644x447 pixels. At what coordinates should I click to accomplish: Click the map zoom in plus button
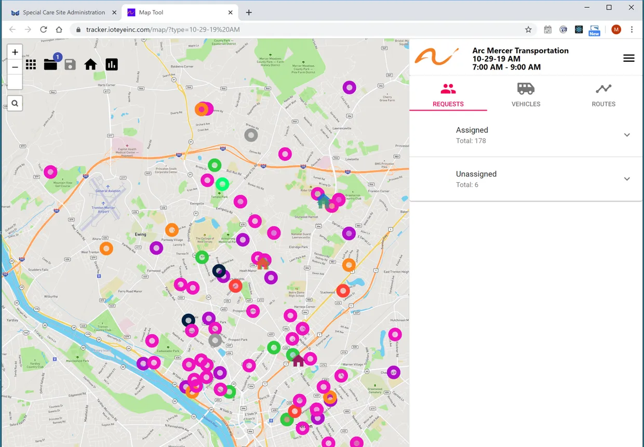point(15,52)
